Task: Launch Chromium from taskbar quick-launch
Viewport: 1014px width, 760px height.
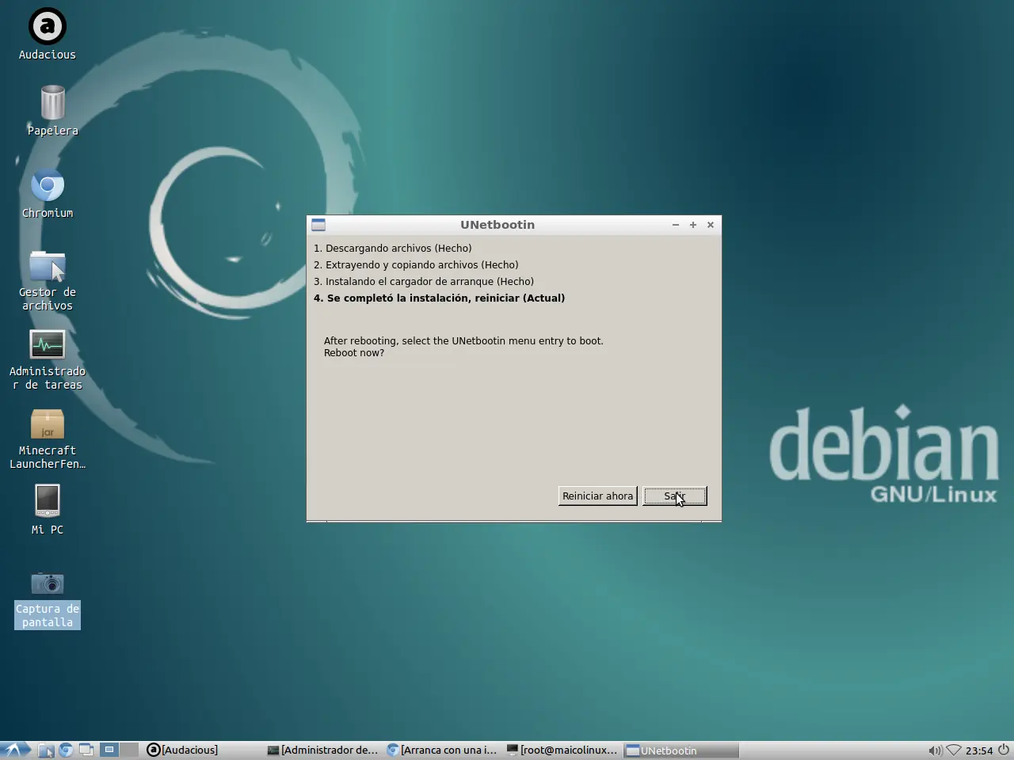Action: tap(66, 750)
